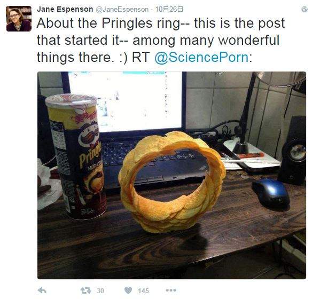Screen dimensions: 312x299
Task: Click the Pringles can in the photo
Action: pyautogui.click(x=75, y=156)
